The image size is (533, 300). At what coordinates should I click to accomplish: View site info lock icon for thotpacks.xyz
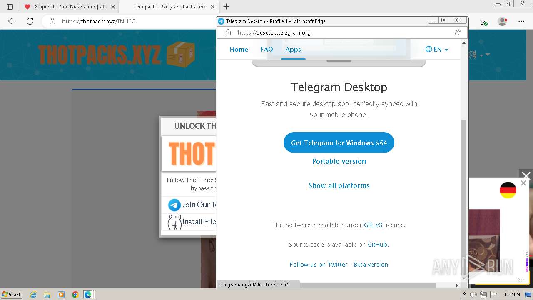coord(52,21)
